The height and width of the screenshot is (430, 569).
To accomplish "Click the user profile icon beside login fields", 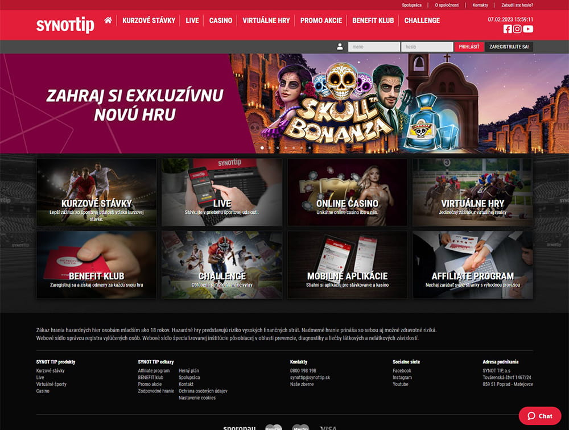I will point(340,47).
